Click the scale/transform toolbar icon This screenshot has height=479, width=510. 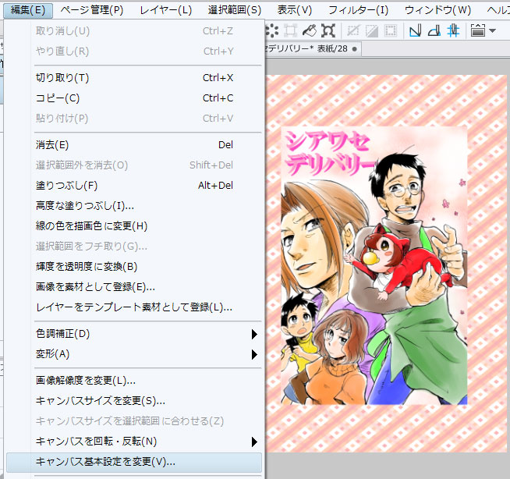pos(328,31)
